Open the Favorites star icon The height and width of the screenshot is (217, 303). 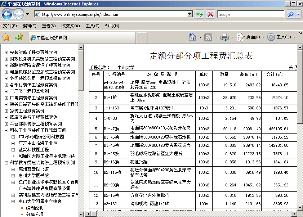click(x=6, y=37)
